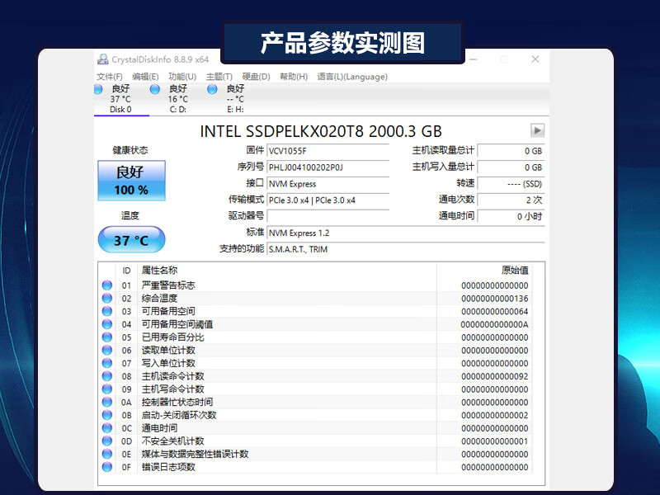Image resolution: width=660 pixels, height=495 pixels.
Task: Click status icon for 05 已用寿命百分比
Action: click(107, 337)
